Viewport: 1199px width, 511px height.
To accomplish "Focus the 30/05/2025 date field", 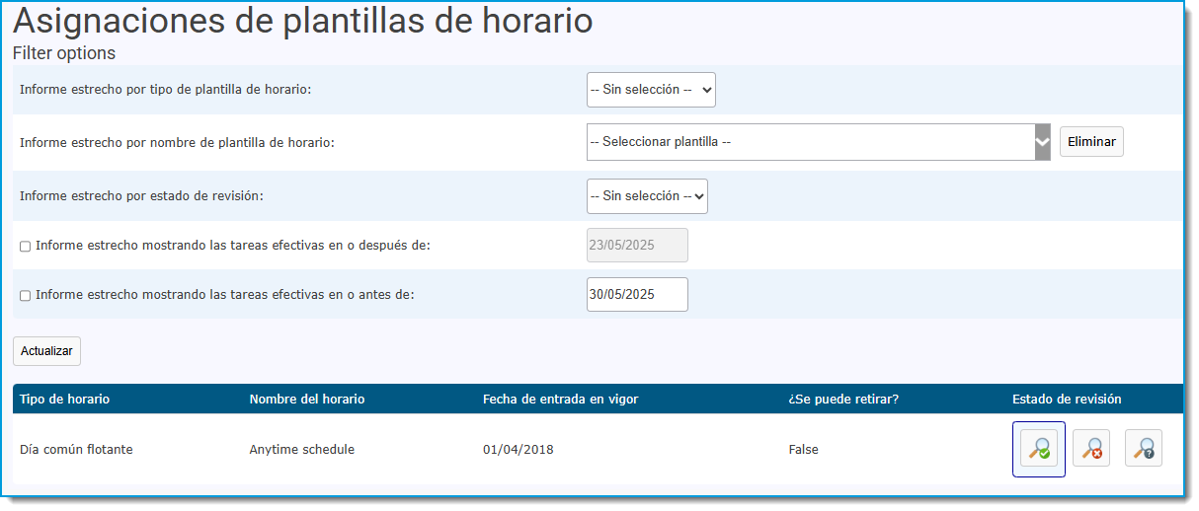I will pyautogui.click(x=637, y=294).
